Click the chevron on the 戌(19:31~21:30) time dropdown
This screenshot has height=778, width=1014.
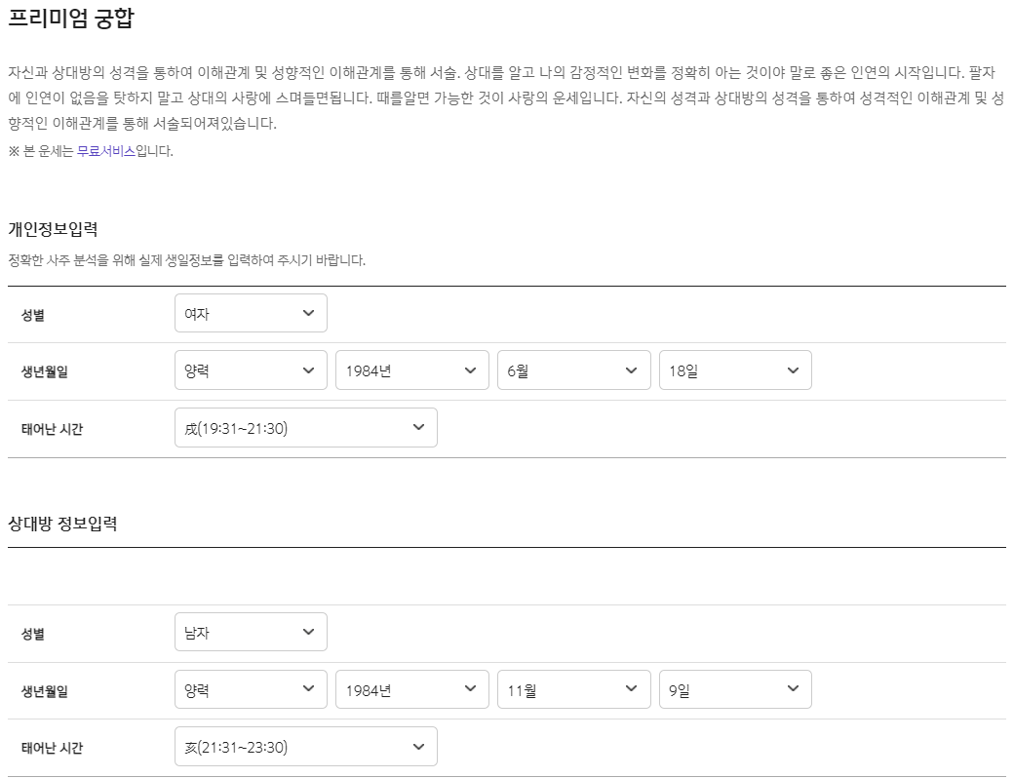(418, 427)
